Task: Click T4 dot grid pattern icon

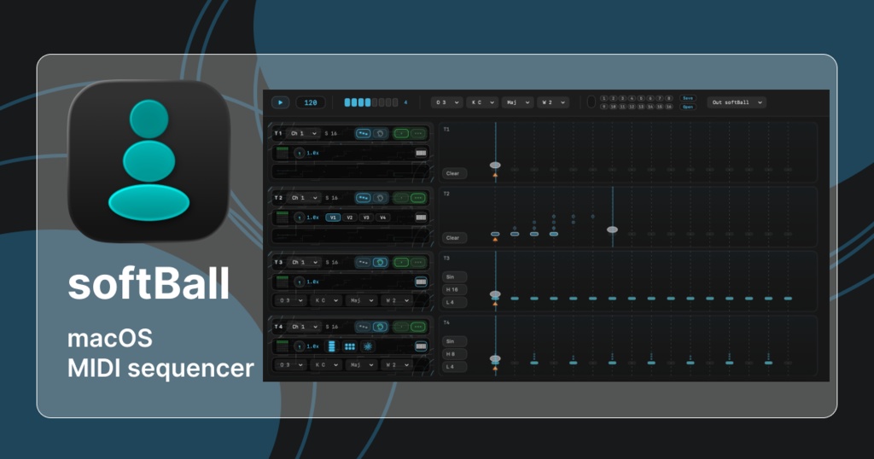Action: (x=349, y=346)
